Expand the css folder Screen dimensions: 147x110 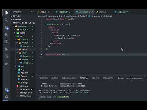tap(23, 66)
